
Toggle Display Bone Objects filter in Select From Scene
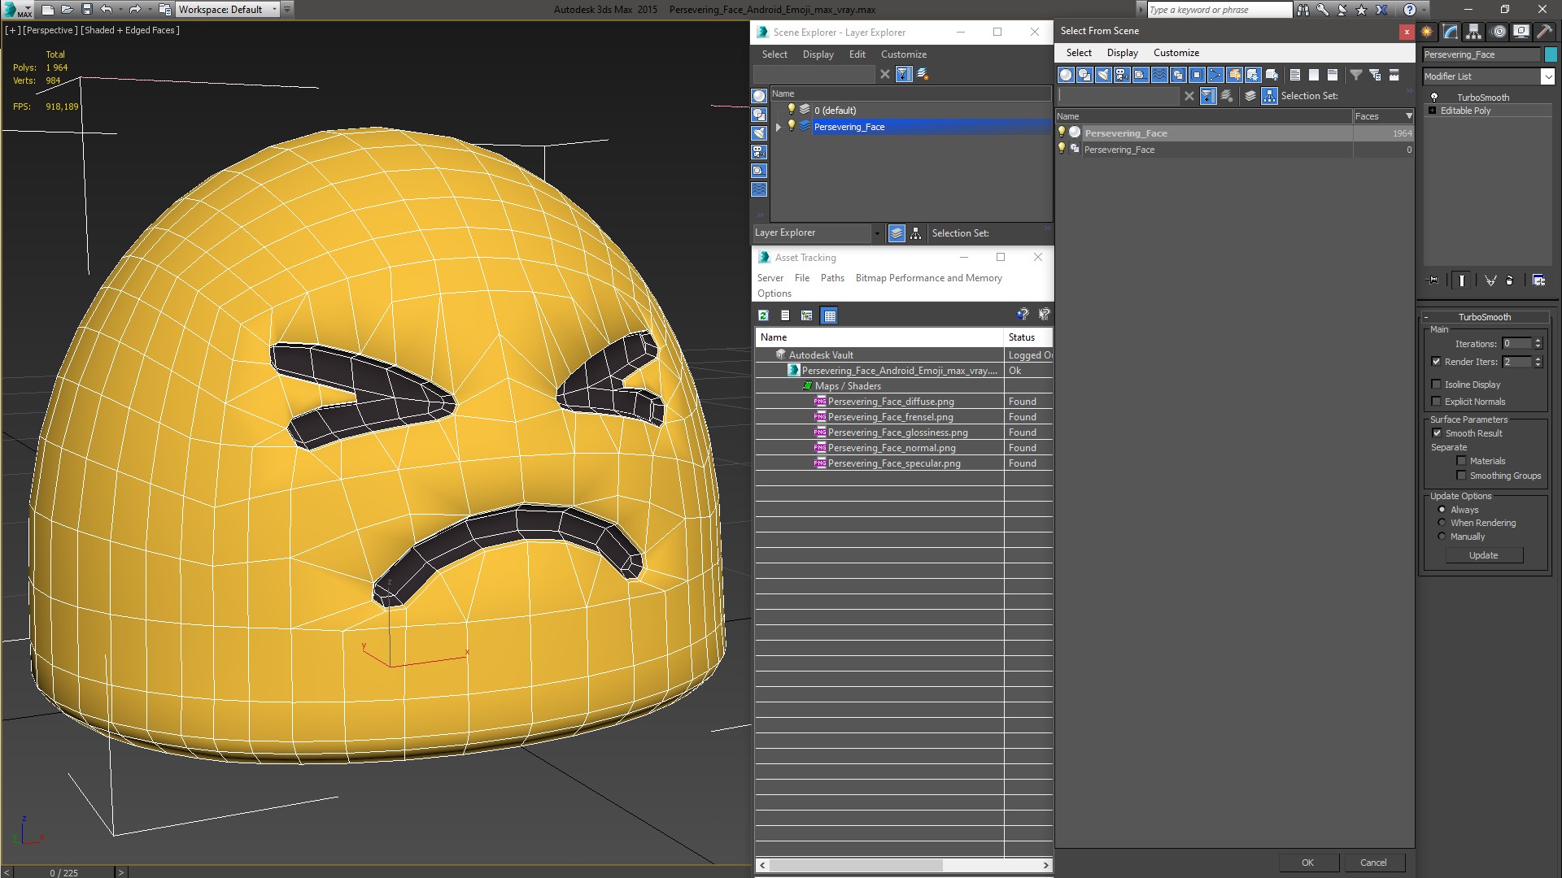click(x=1215, y=75)
